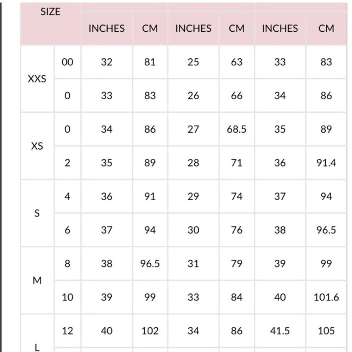The height and width of the screenshot is (352, 352).
Task: Click the 68.5 cm cell
Action: tap(237, 129)
